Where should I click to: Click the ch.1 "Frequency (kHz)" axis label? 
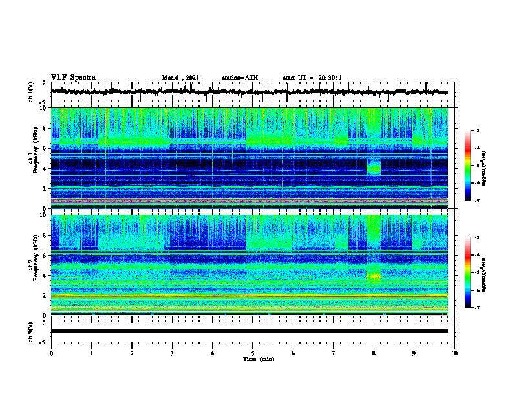(x=36, y=151)
